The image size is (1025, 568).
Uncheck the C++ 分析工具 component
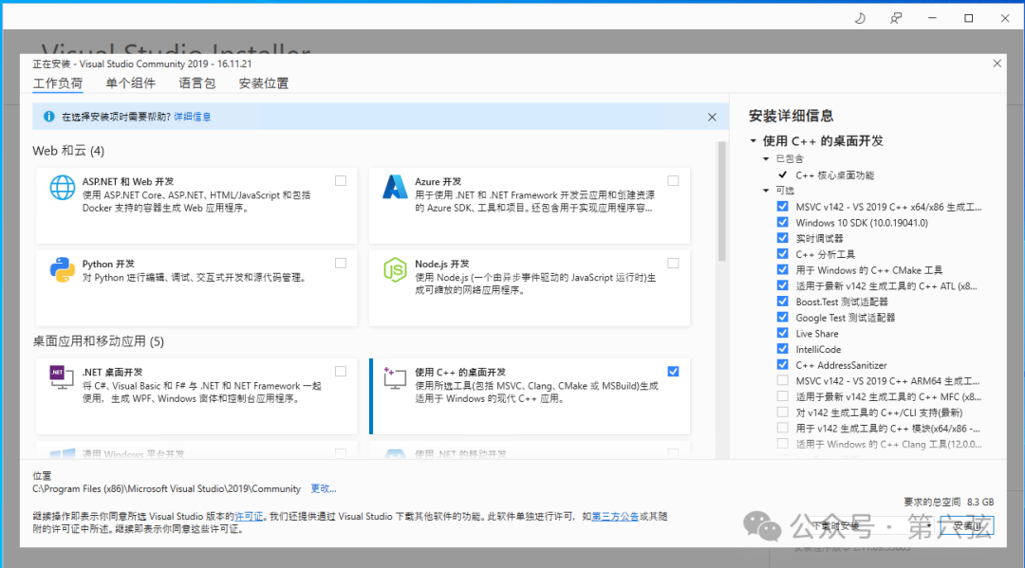coord(782,253)
